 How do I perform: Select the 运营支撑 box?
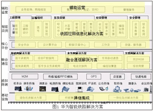pyautogui.click(x=113, y=29)
